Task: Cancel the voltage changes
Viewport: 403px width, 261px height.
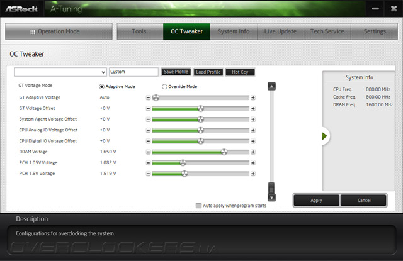Action: click(x=364, y=201)
